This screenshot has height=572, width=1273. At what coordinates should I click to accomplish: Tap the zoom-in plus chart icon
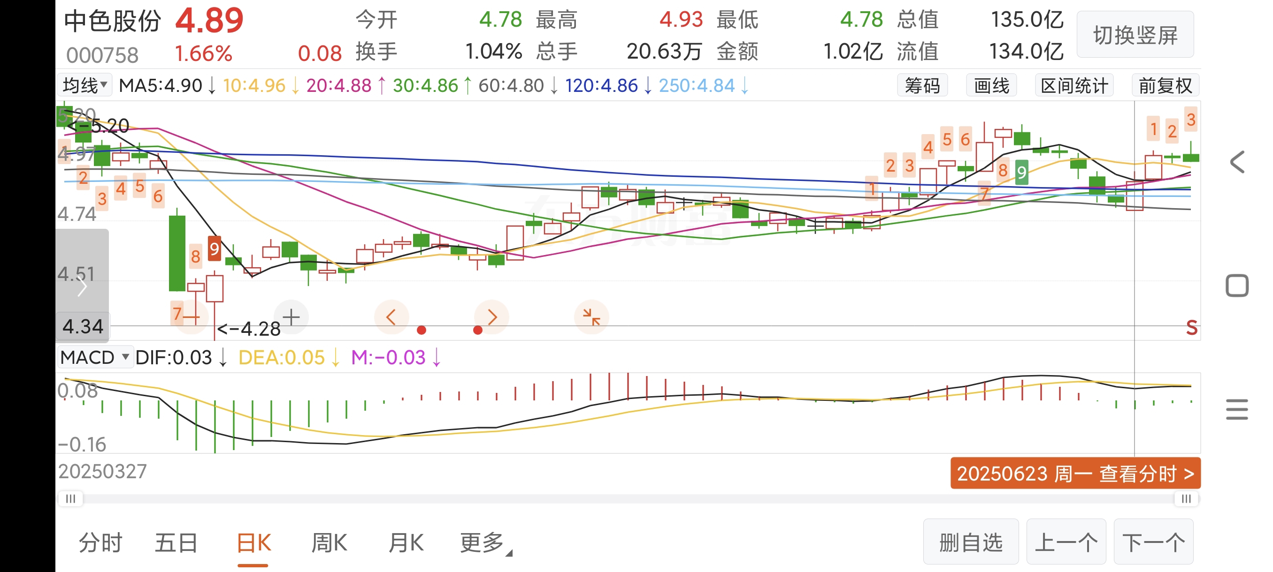[x=291, y=317]
